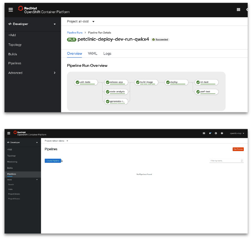Switch to the YAML tab
This screenshot has width=252, height=239.
92,53
